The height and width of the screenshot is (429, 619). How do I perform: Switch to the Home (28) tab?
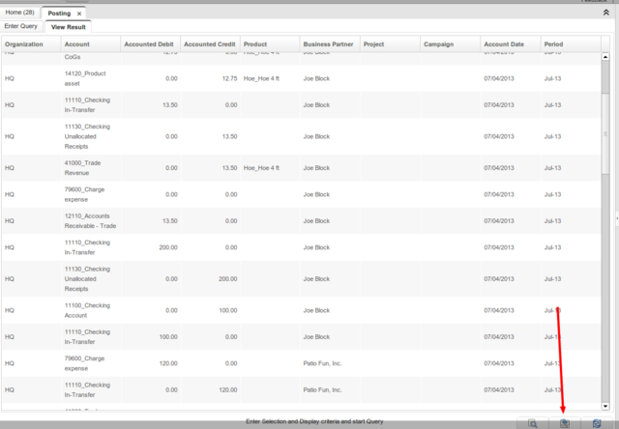click(20, 13)
